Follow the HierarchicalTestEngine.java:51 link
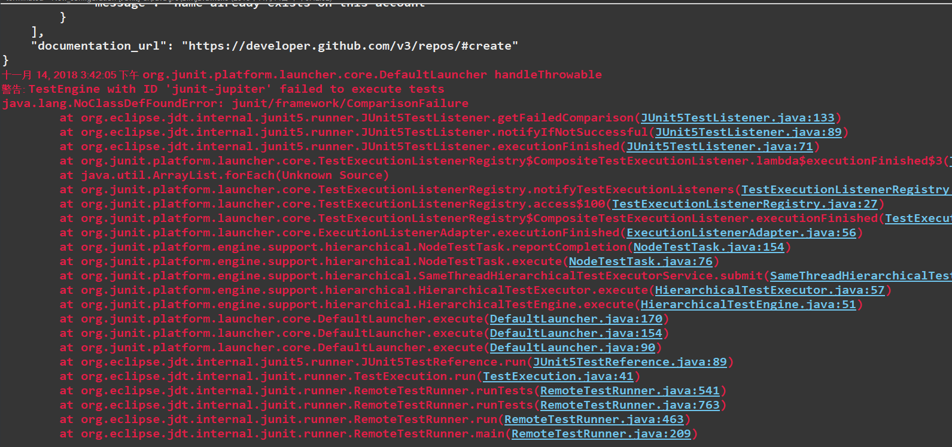 pos(748,305)
